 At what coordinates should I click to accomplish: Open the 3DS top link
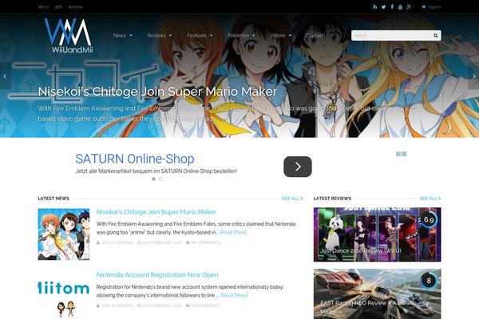(58, 6)
